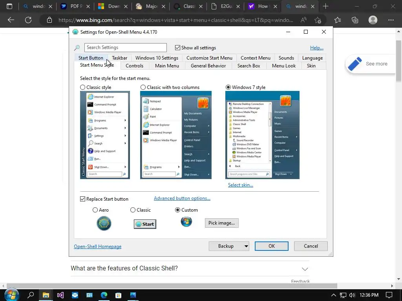Click the Edge profile avatar
The width and height of the screenshot is (402, 301).
pyautogui.click(x=373, y=20)
